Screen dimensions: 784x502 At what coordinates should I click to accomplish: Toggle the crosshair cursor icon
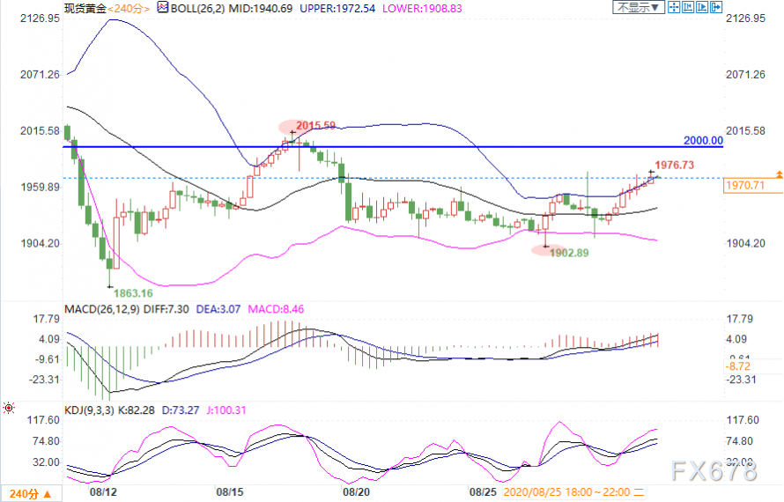tap(674, 7)
